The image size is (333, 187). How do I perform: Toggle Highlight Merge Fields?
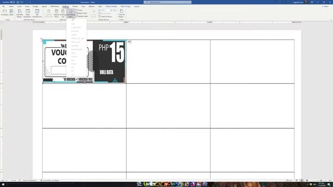(x=48, y=14)
